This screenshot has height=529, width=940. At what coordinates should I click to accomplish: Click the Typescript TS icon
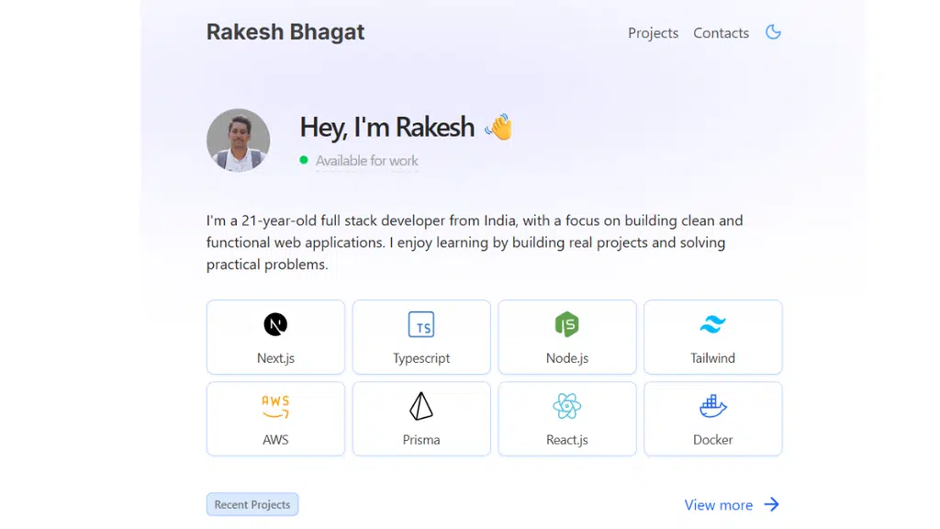(x=421, y=324)
